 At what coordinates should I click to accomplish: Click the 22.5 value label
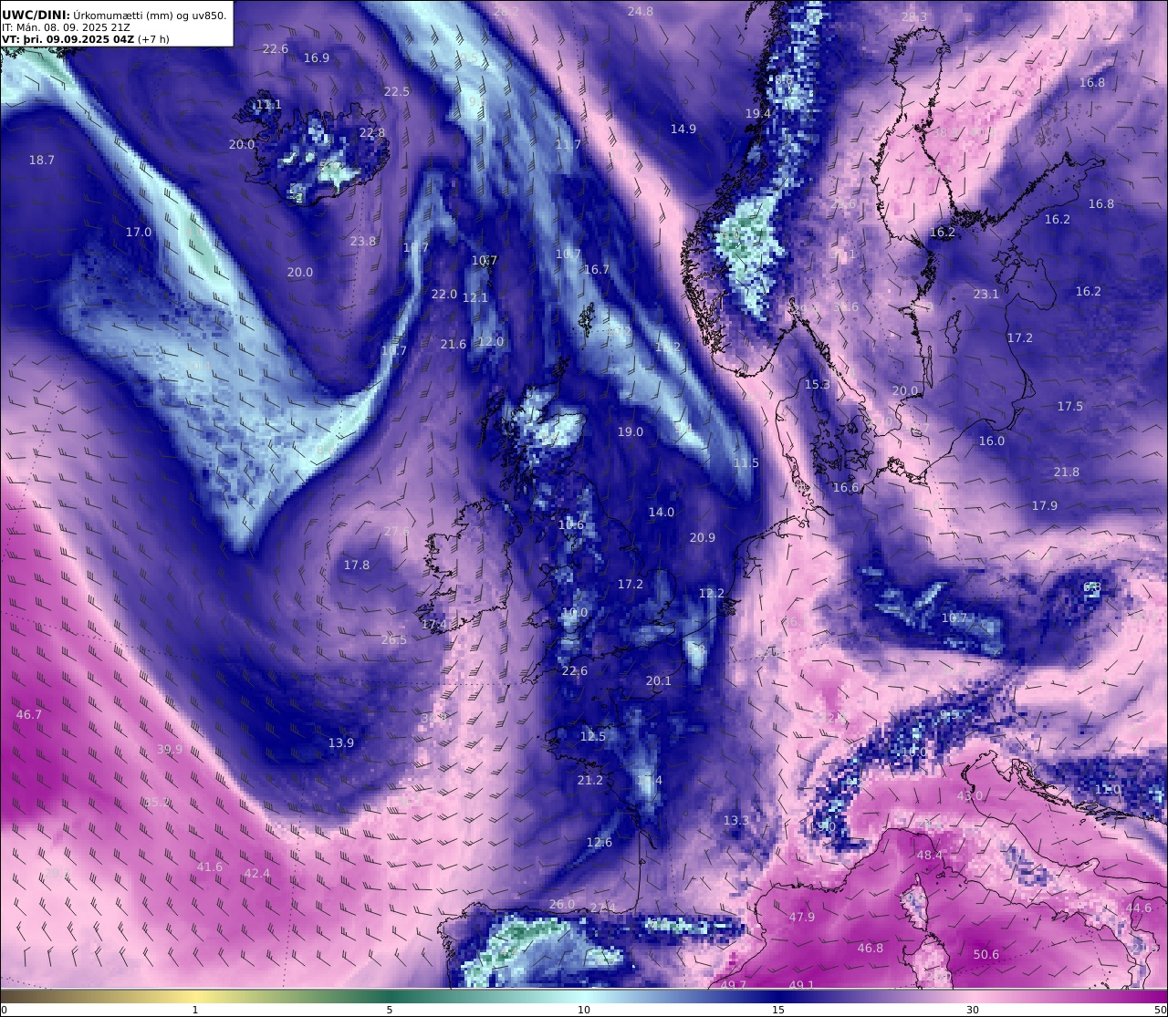coord(397,91)
